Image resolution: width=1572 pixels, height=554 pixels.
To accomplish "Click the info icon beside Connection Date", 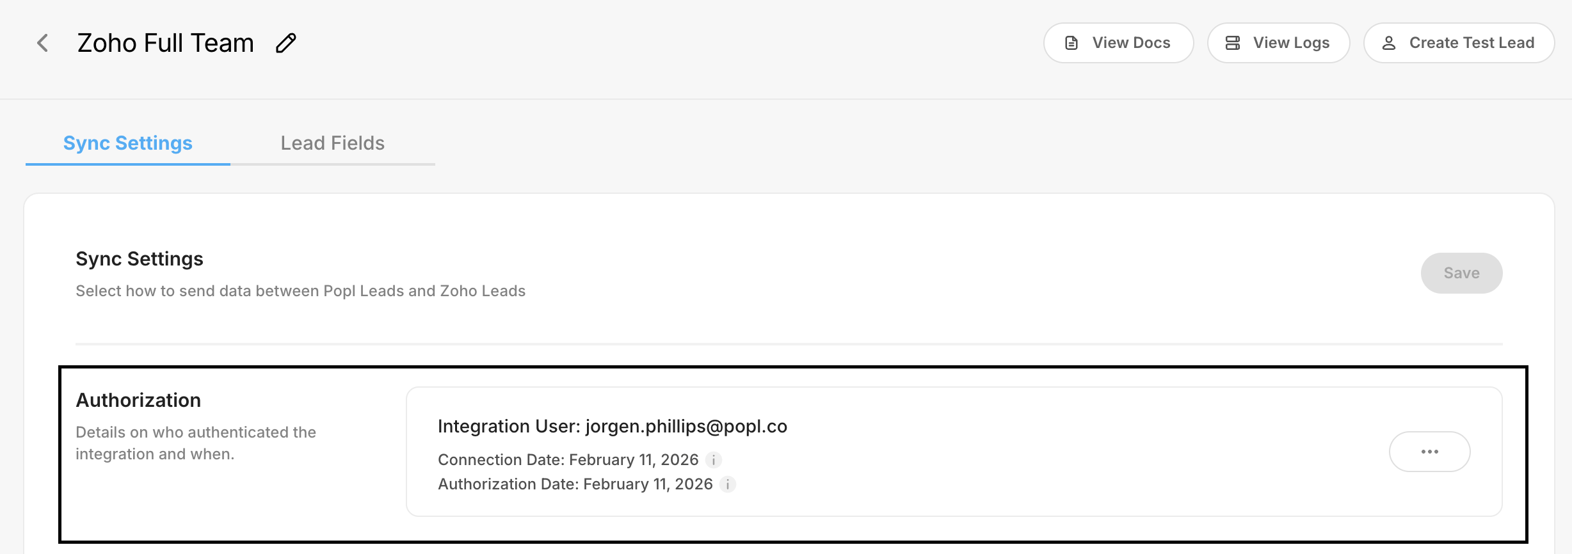I will pyautogui.click(x=714, y=460).
